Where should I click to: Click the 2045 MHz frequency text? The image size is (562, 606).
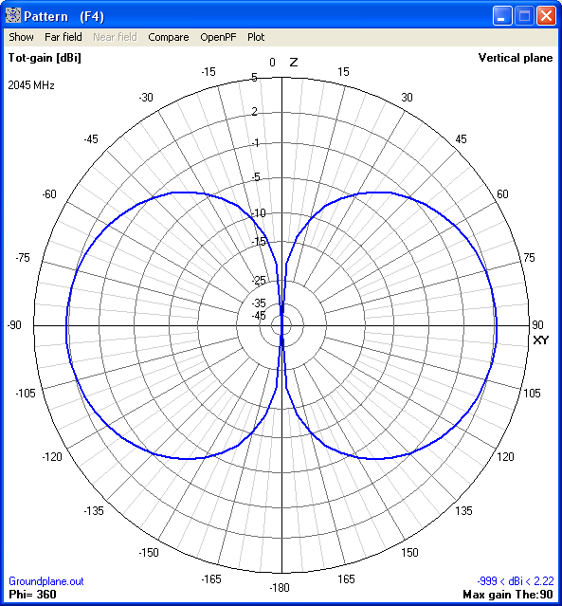pyautogui.click(x=31, y=85)
